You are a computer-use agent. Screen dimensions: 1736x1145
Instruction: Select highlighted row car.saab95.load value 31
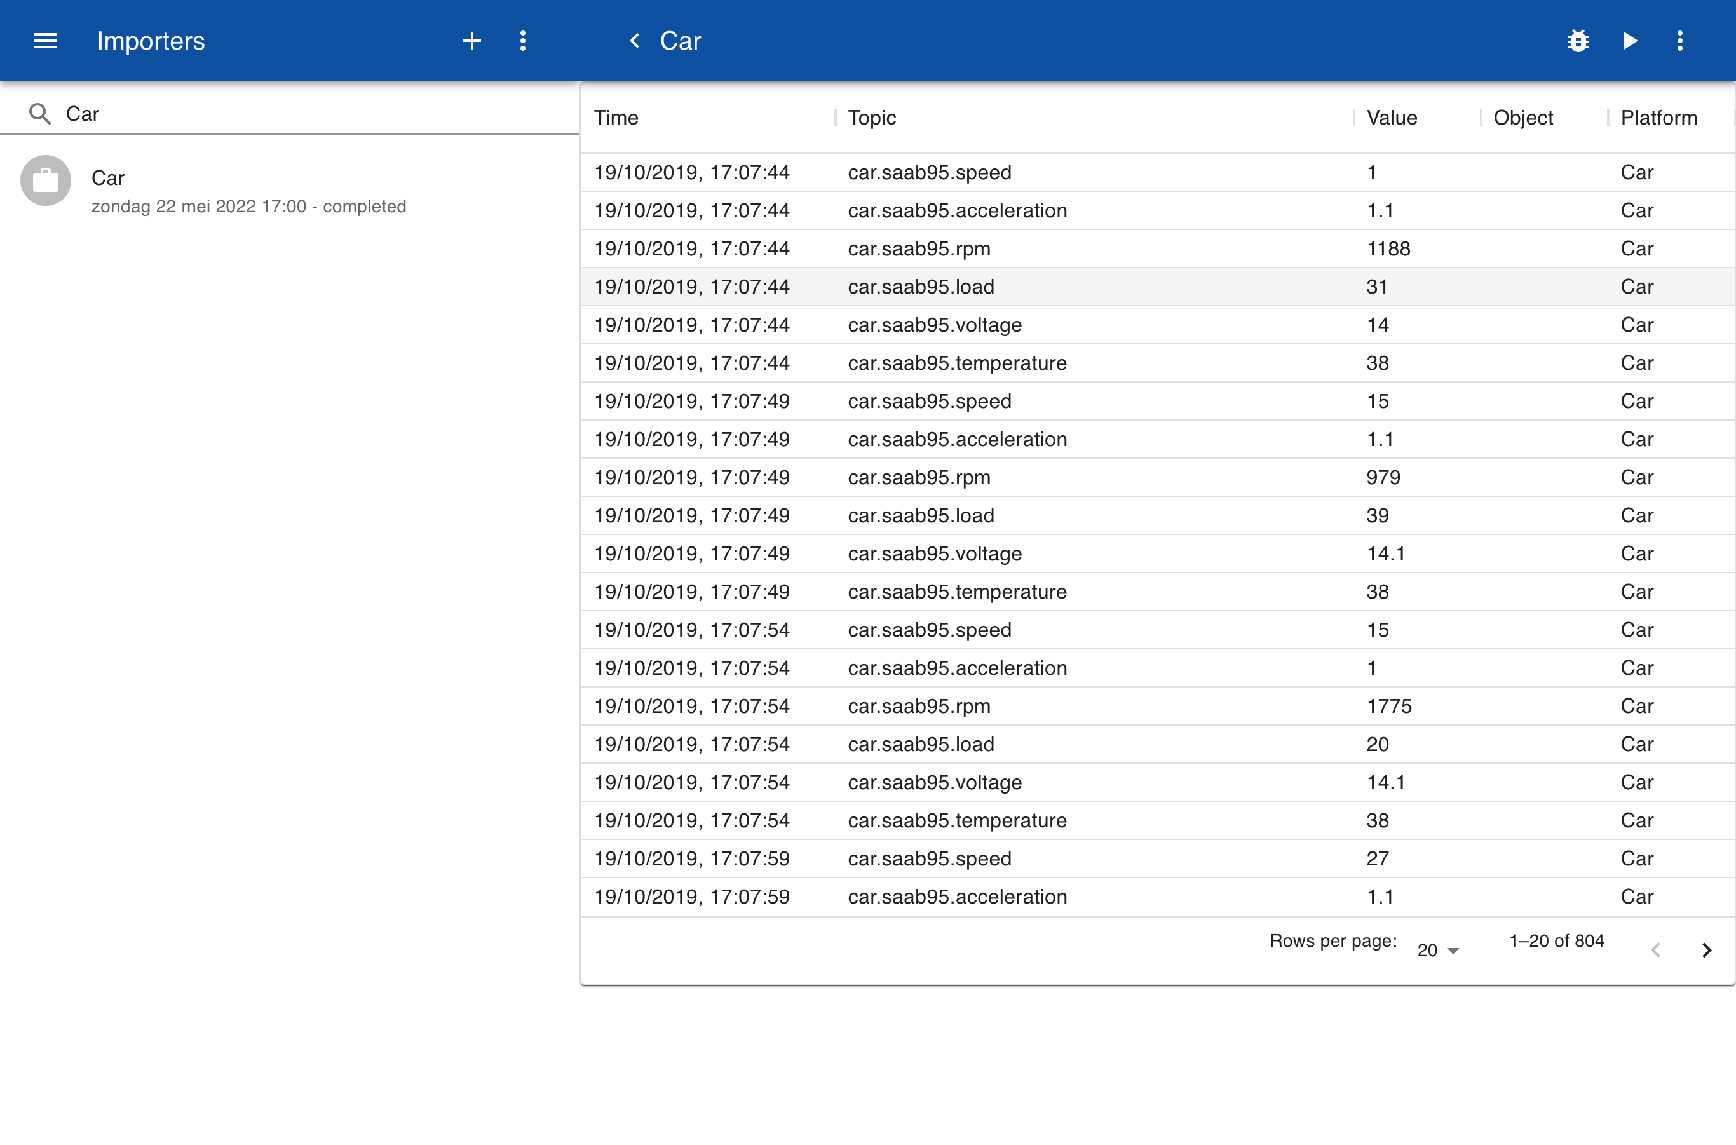tap(1158, 286)
